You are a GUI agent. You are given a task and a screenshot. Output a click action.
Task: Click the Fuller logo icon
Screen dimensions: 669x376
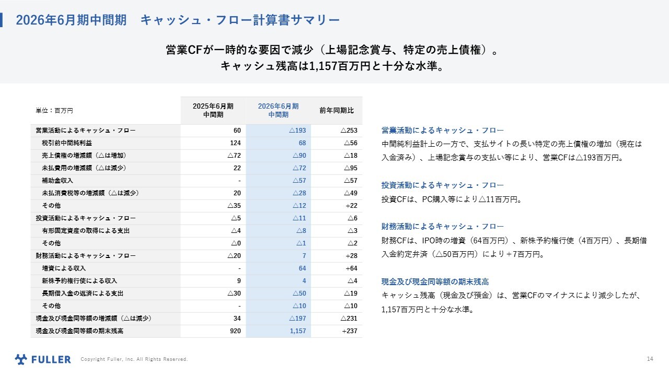tap(21, 359)
